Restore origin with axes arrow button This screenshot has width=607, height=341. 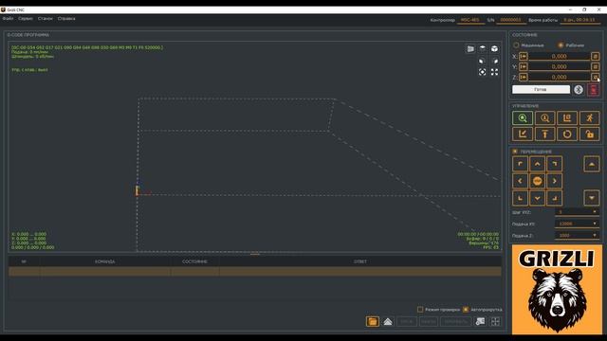(523, 135)
